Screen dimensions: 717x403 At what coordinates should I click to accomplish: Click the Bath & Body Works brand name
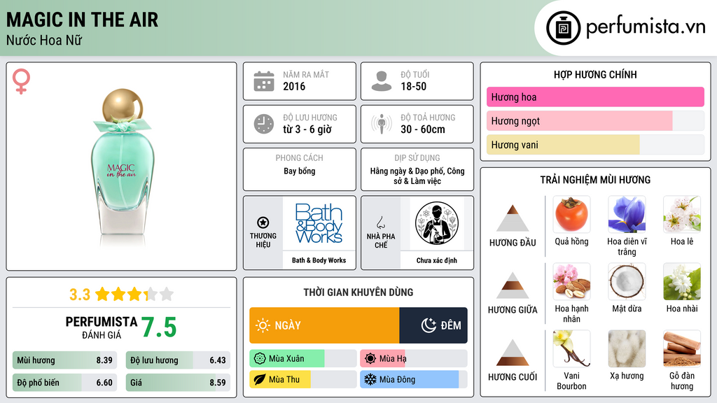click(319, 260)
